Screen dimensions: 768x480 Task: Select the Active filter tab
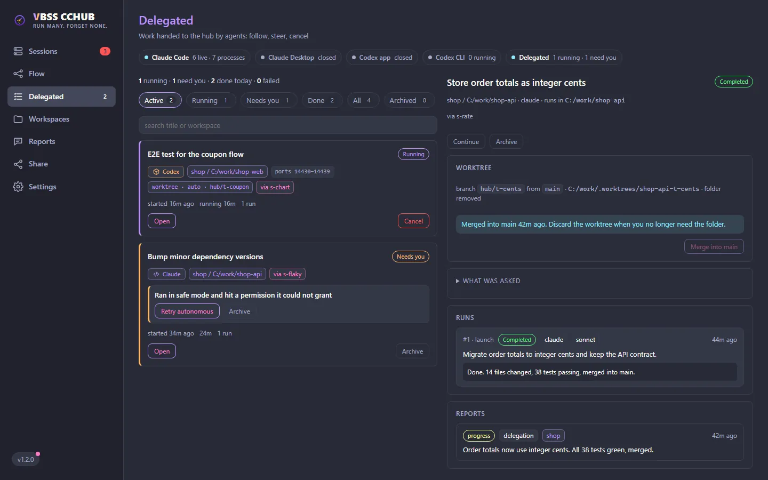tap(160, 100)
